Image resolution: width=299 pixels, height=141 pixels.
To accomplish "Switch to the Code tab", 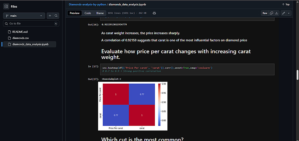I will 88,13.
